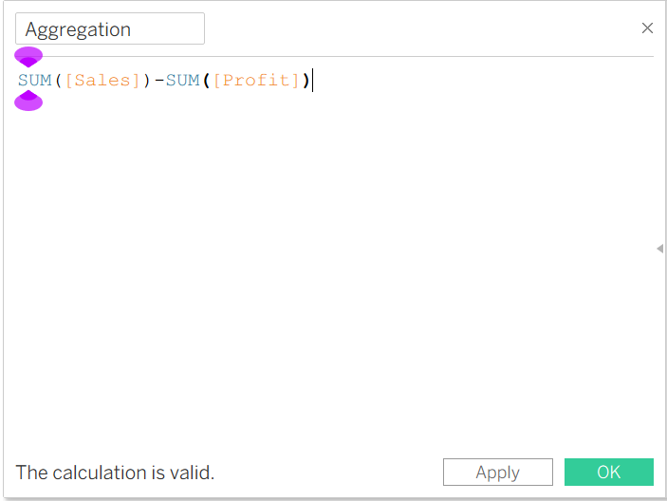Click the final closing parenthesis of the formula

click(306, 80)
